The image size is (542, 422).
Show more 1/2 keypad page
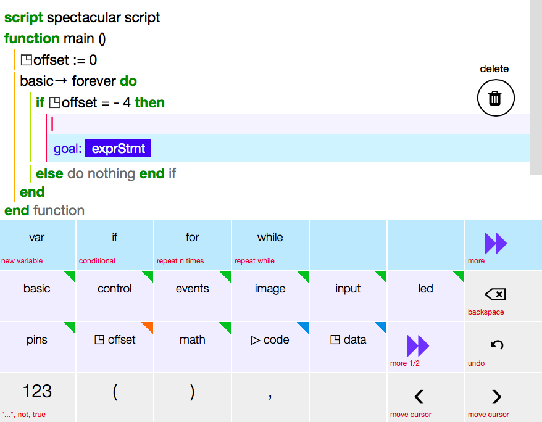(x=418, y=345)
